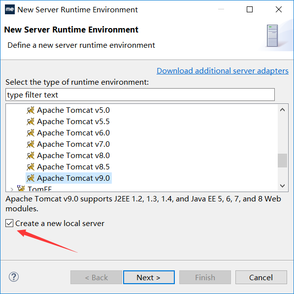Maximize the New Server Runtime Environment dialog

tap(250, 9)
